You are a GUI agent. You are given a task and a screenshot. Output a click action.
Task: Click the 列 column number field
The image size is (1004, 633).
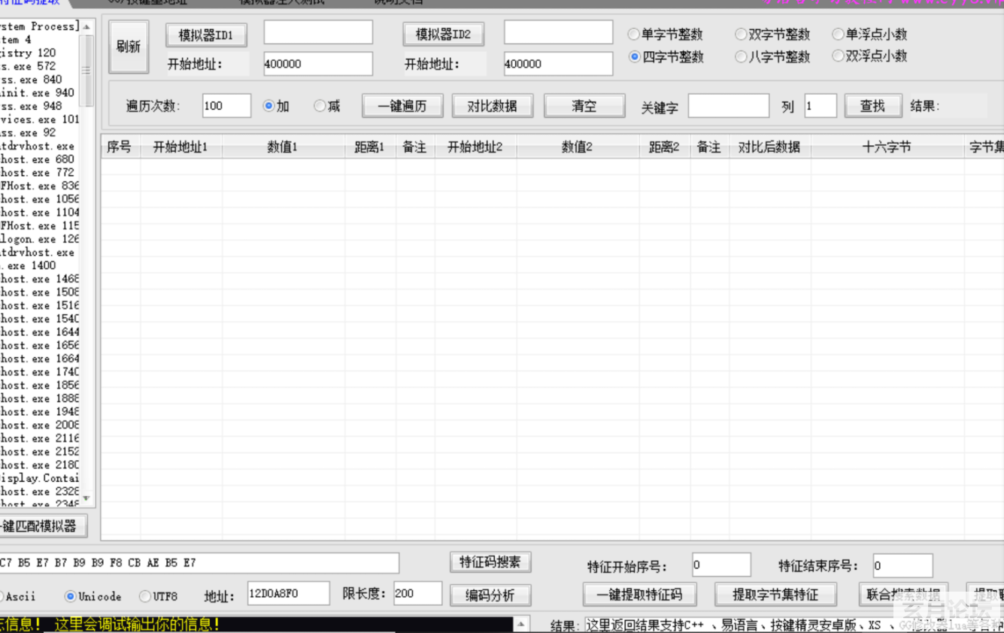pos(820,106)
